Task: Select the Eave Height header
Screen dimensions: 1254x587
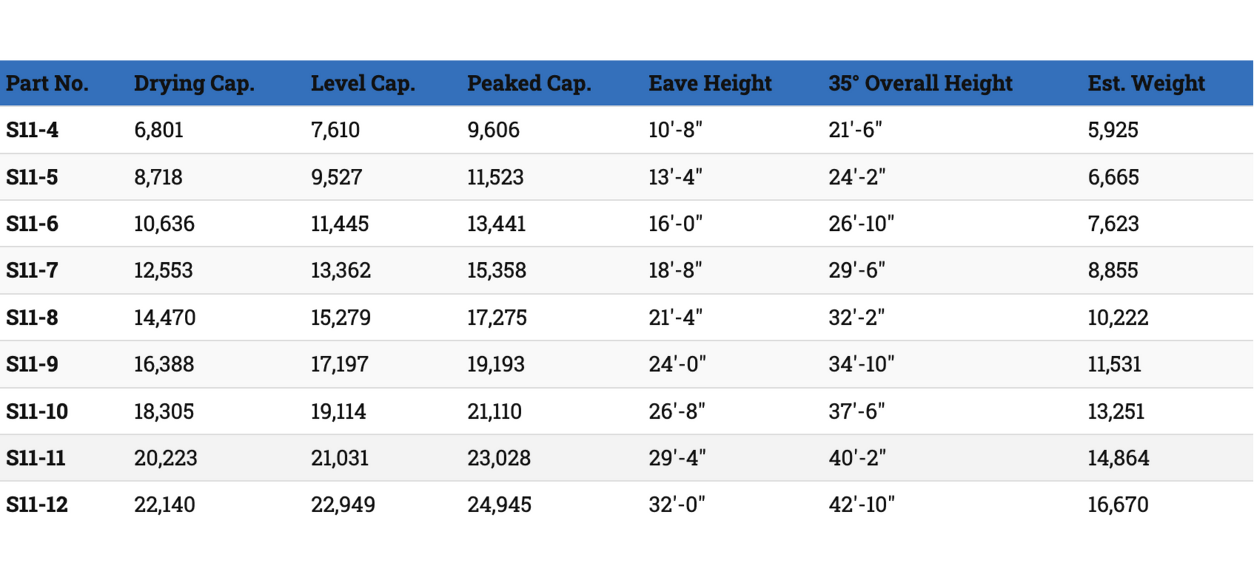Action: pyautogui.click(x=710, y=83)
